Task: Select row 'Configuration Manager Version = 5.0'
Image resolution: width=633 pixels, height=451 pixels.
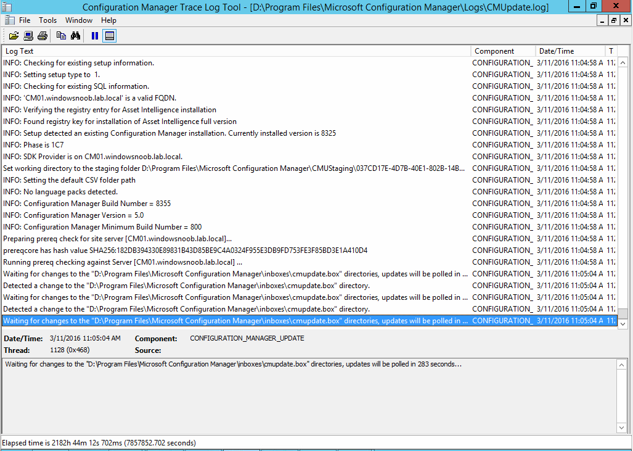Action: tap(309, 215)
